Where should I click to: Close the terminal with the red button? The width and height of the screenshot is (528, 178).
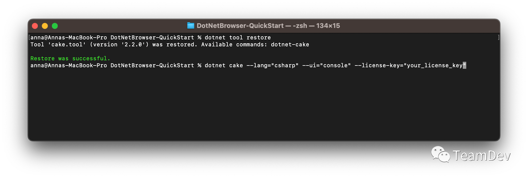pos(35,26)
